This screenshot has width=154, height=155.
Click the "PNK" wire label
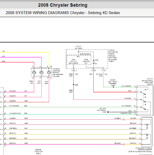point(4,61)
